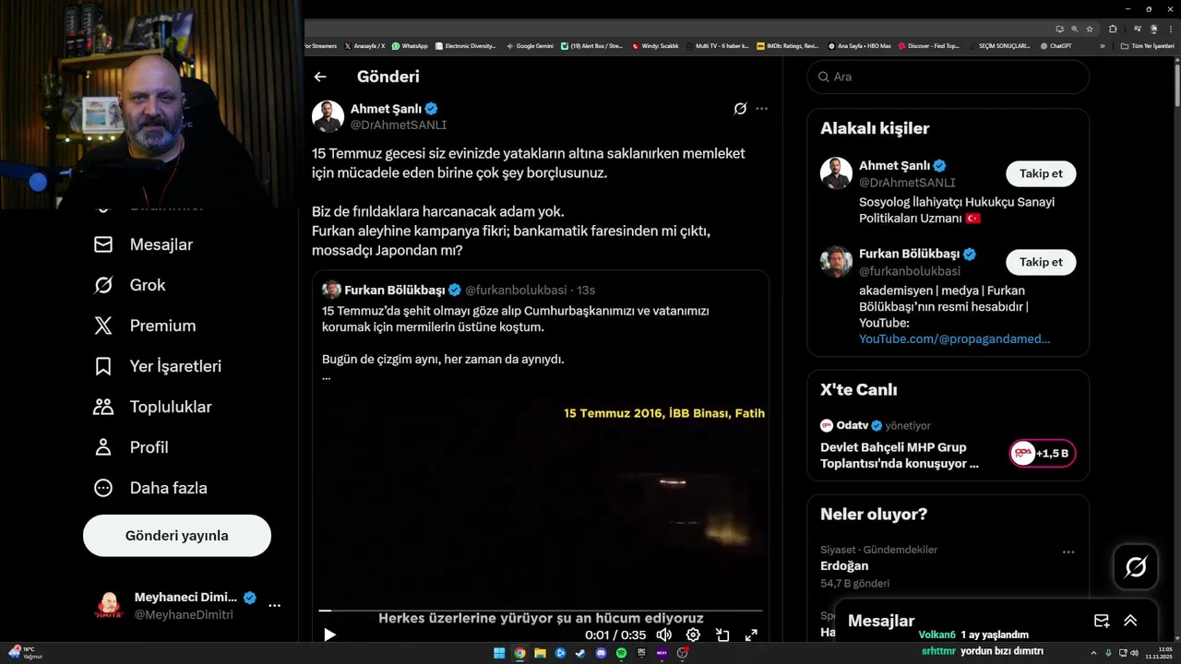The width and height of the screenshot is (1181, 664).
Task: Open File Explorer from the taskbar
Action: coord(540,653)
